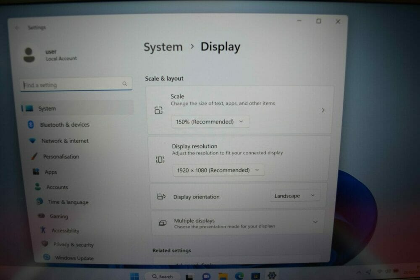
Task: Click the Personalisation paintbrush icon
Action: coord(34,156)
